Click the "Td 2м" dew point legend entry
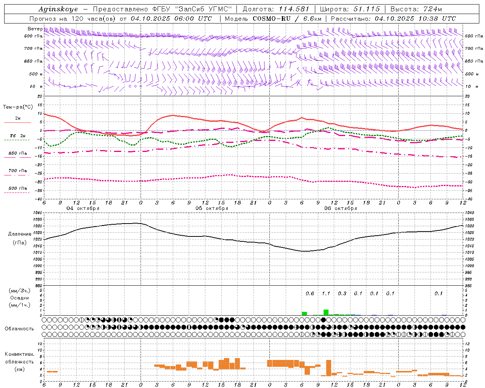 pos(18,136)
